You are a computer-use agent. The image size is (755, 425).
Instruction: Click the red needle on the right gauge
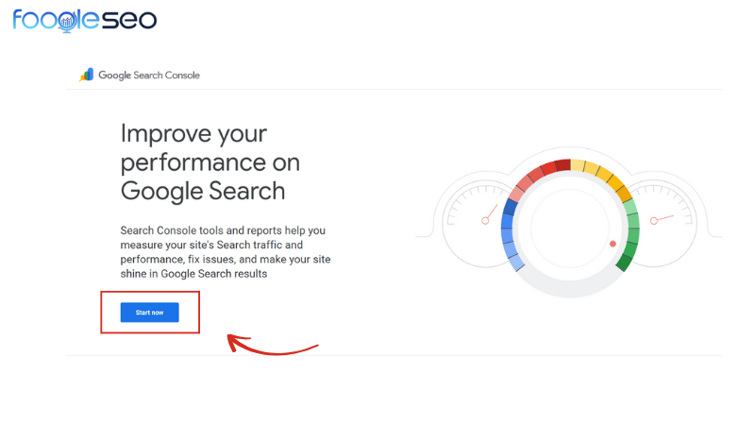coord(660,219)
